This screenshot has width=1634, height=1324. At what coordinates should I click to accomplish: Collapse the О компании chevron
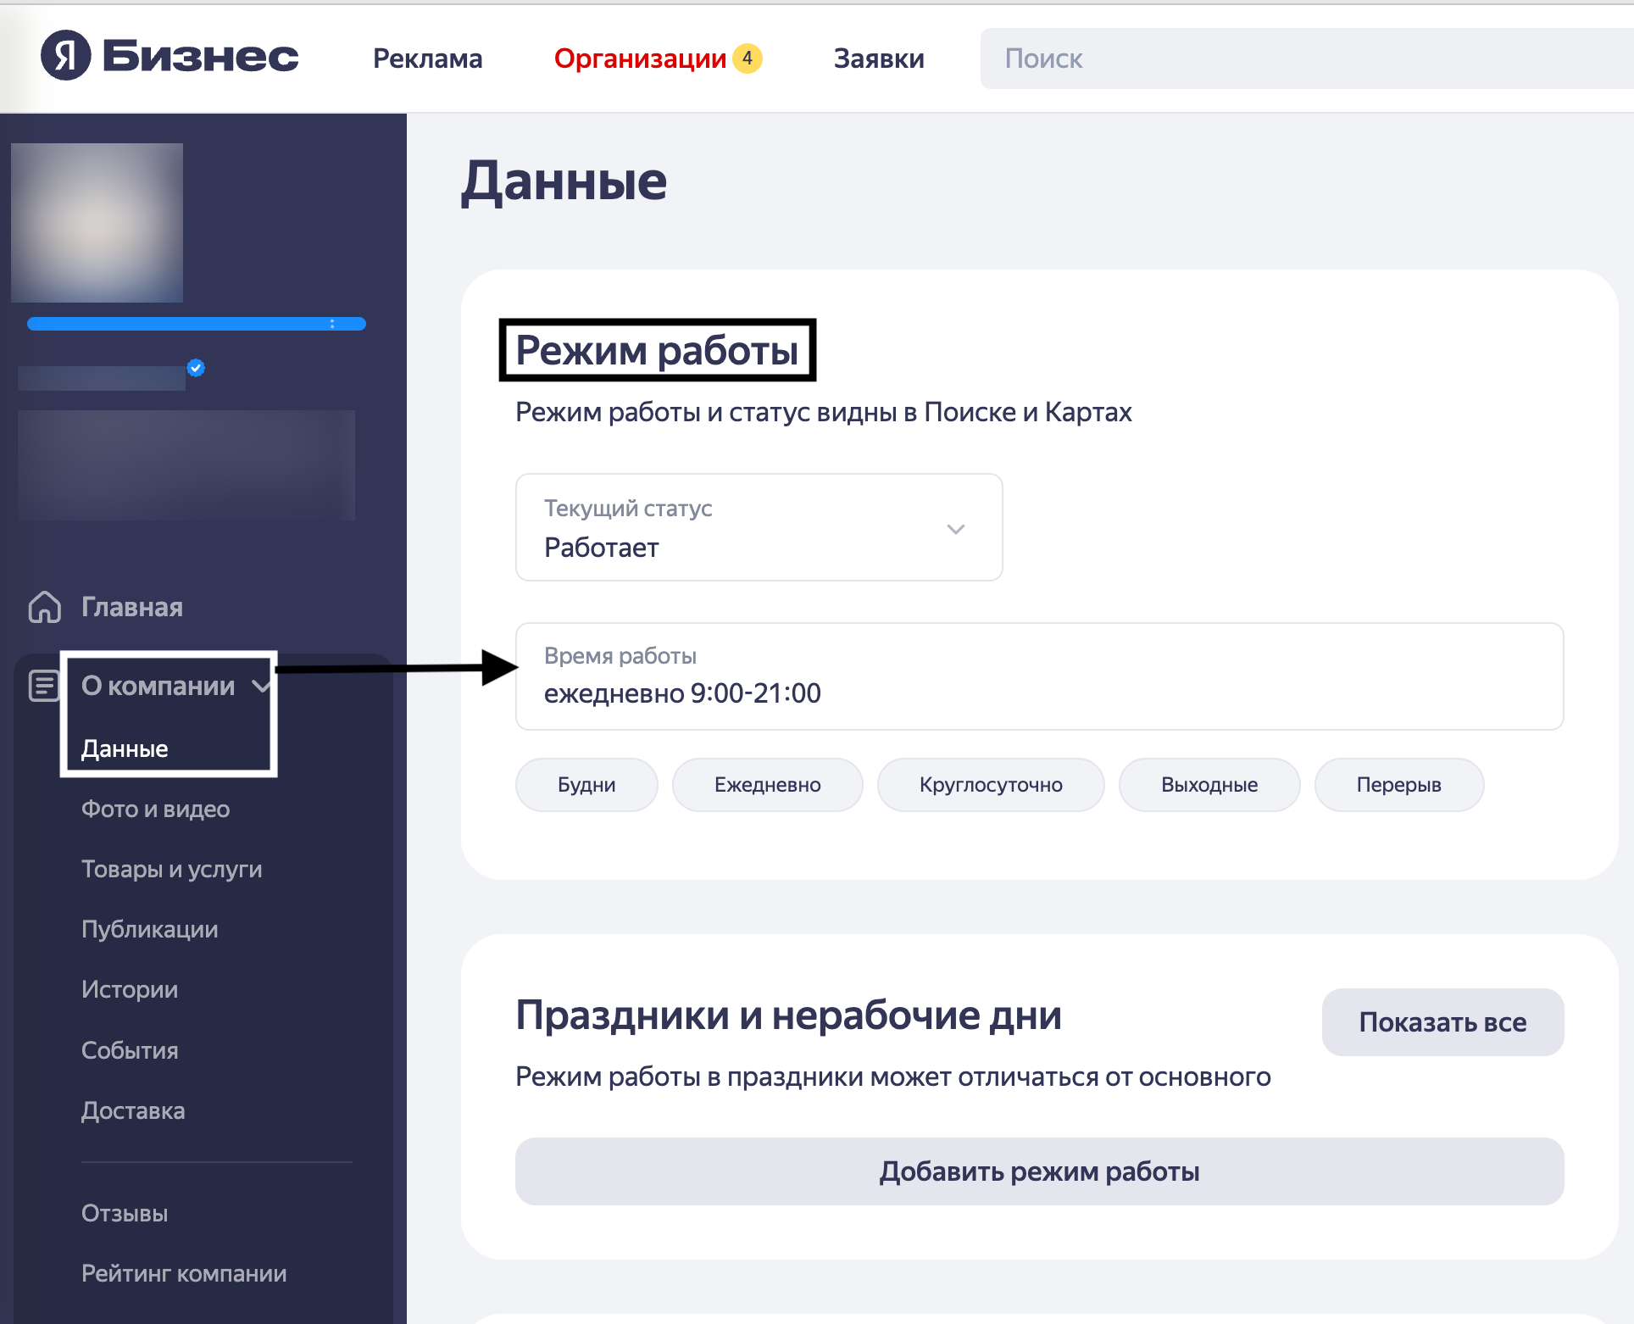(260, 687)
